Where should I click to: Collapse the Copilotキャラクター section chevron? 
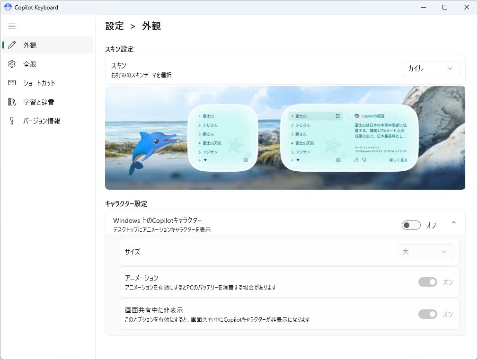[x=453, y=222]
